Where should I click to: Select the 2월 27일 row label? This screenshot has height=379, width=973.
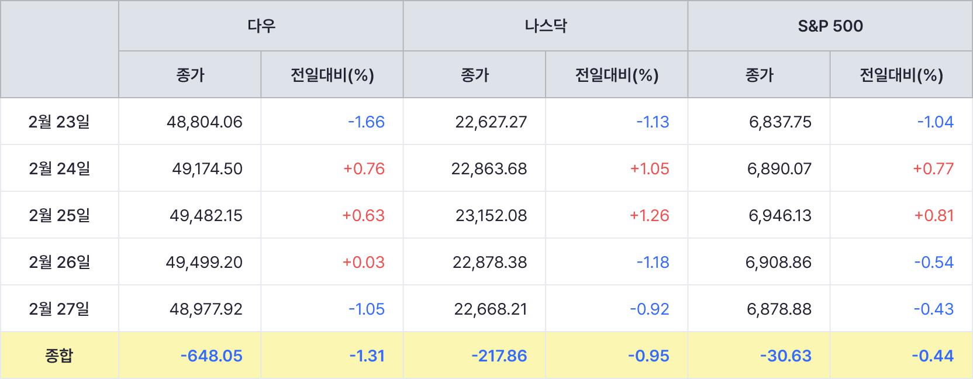[x=59, y=309]
